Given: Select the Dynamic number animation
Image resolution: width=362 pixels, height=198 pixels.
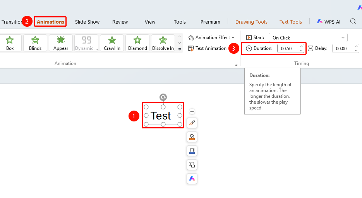Looking at the screenshot, I should point(86,43).
